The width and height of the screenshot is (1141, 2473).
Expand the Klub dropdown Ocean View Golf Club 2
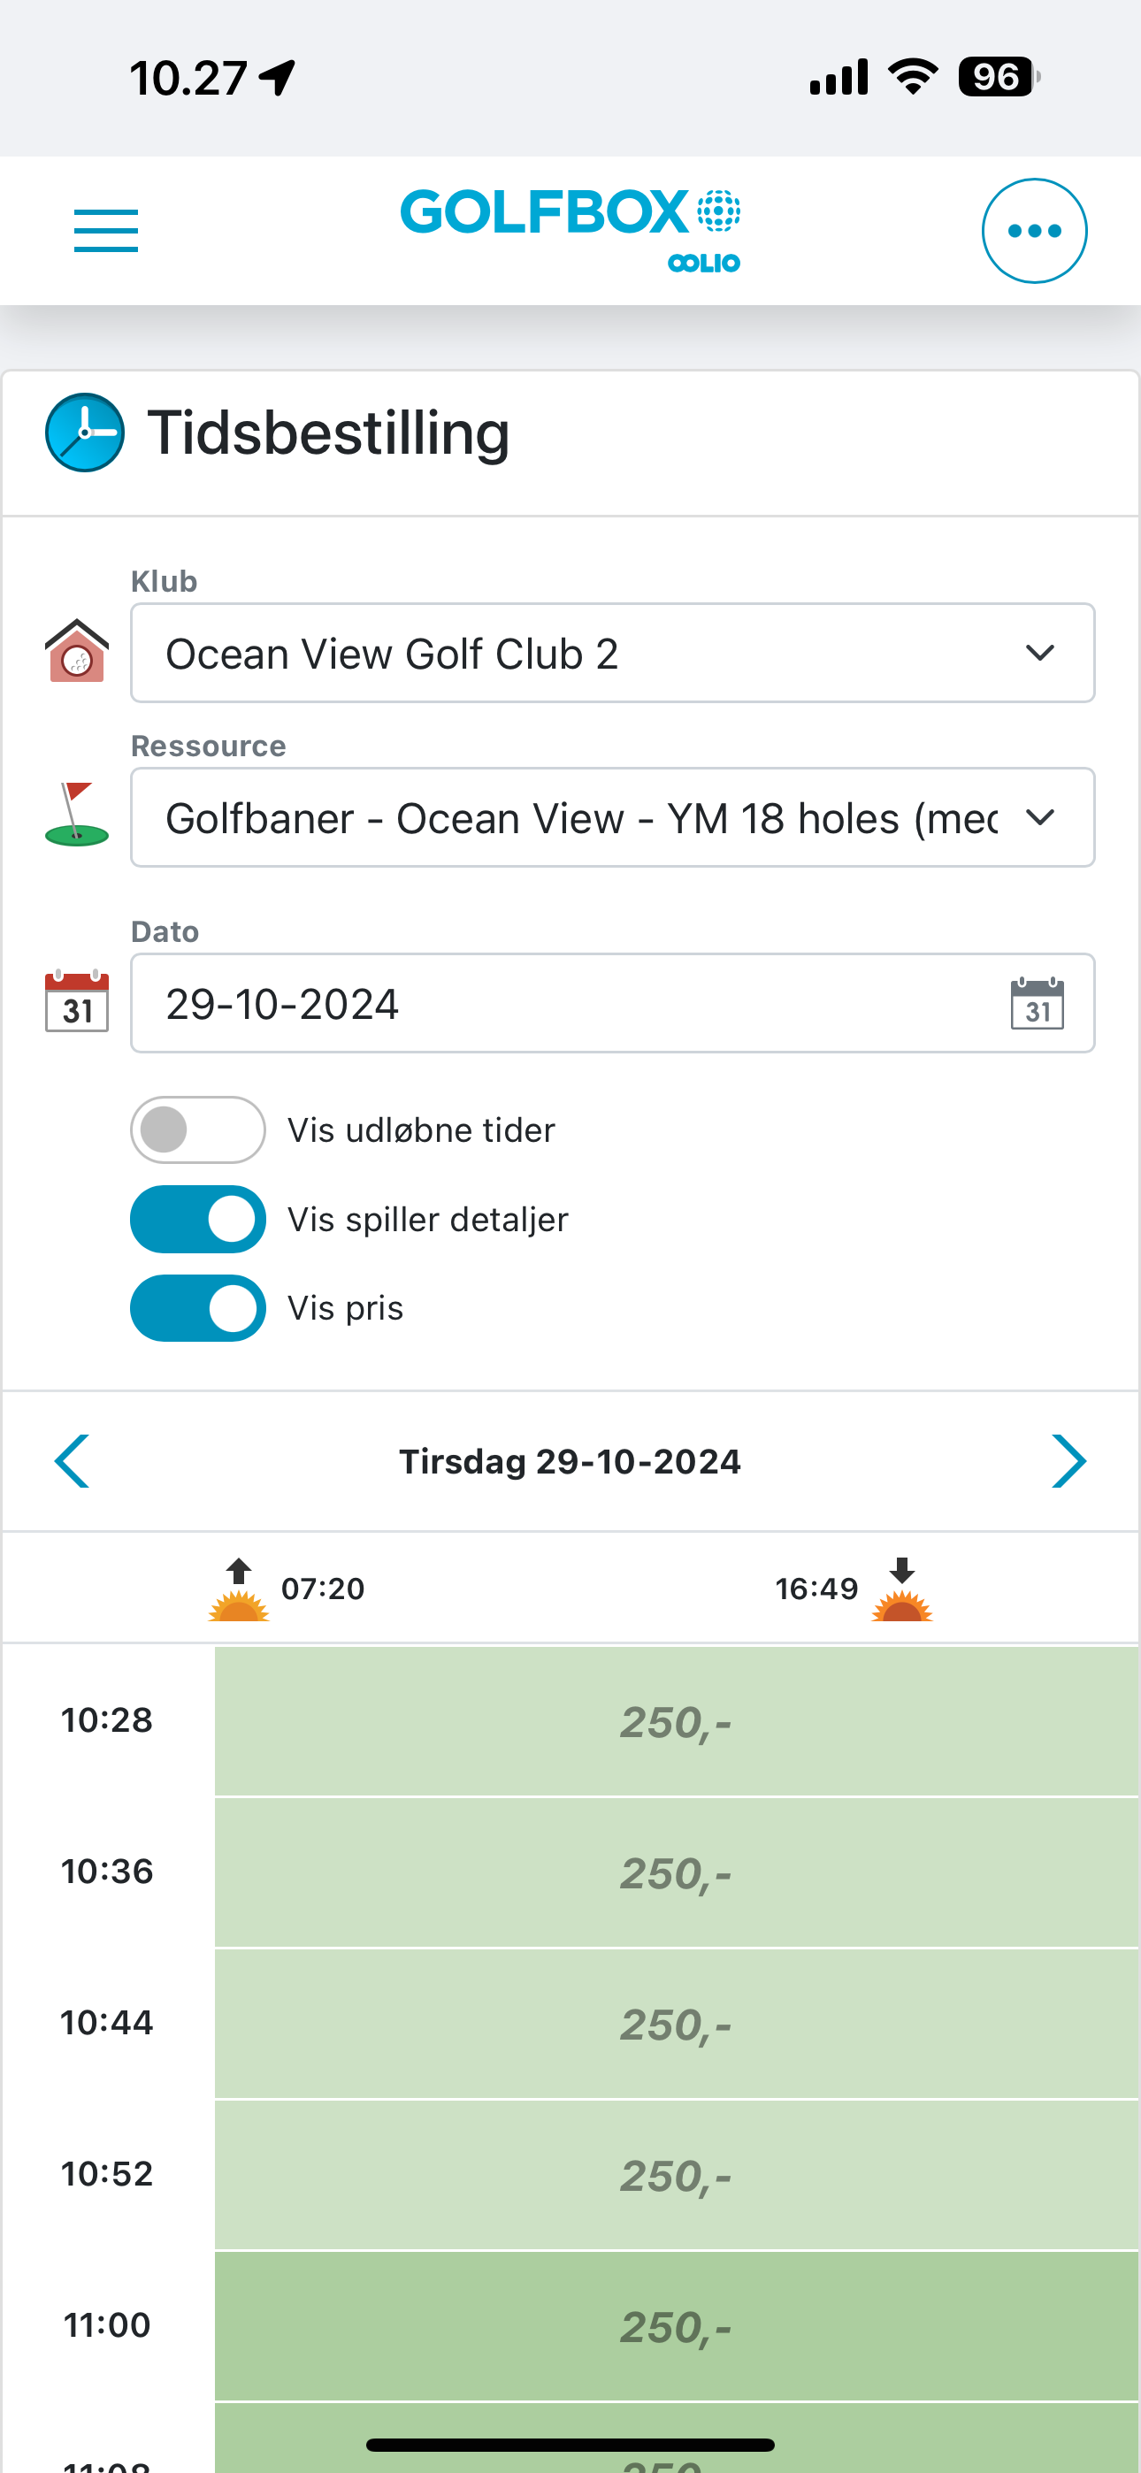613,654
